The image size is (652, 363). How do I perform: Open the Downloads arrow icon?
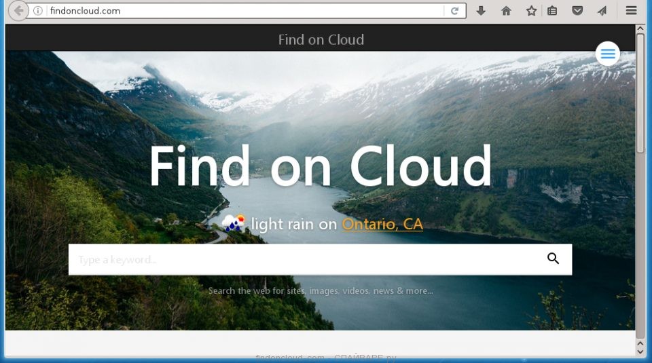[x=481, y=11]
